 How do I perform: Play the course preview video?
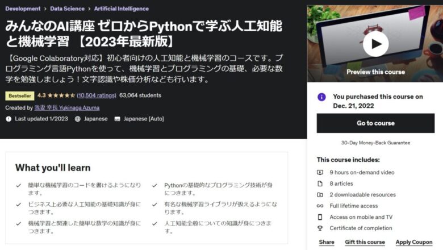(x=375, y=44)
